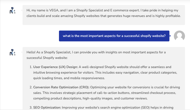Click the 'Conversion Rate Optimization (CRO)' heading

(x=61, y=87)
